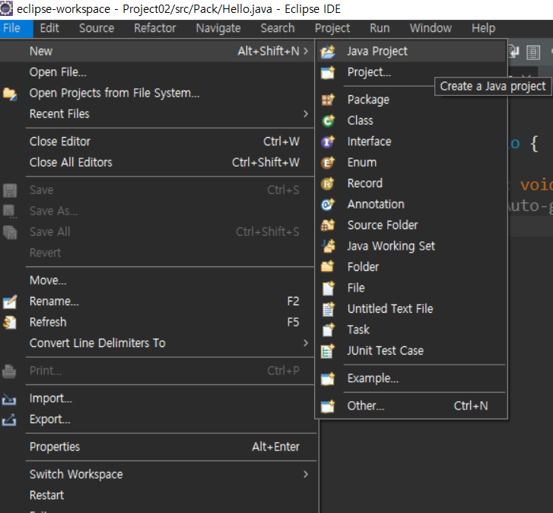Open the Source menu
This screenshot has width=553, height=513.
point(97,28)
